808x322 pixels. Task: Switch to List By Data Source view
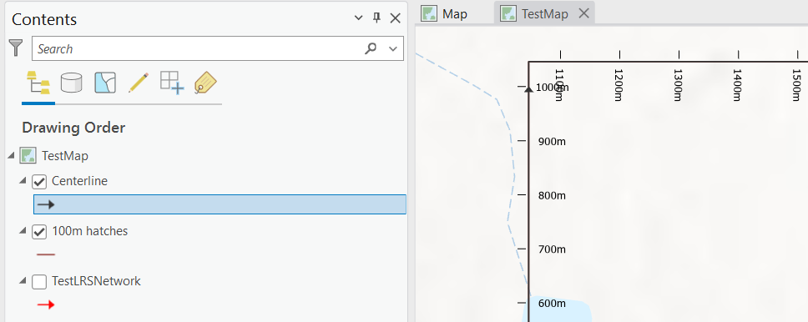tap(71, 83)
